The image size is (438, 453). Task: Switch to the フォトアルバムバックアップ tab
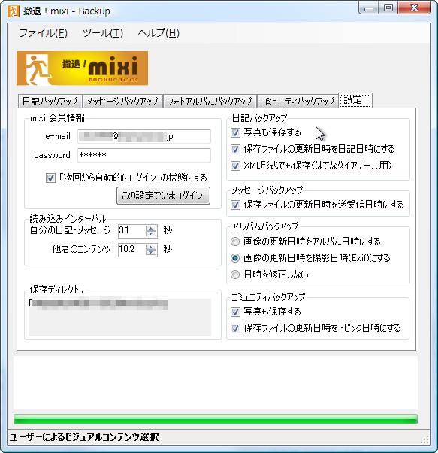210,102
